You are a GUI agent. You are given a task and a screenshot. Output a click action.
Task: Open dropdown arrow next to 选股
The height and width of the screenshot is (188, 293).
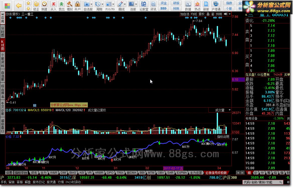[136, 4]
